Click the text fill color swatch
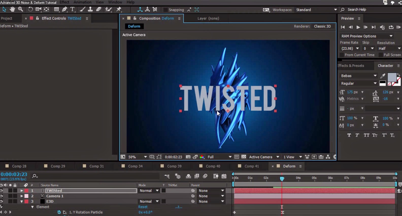This screenshot has height=216, width=402. (392, 77)
